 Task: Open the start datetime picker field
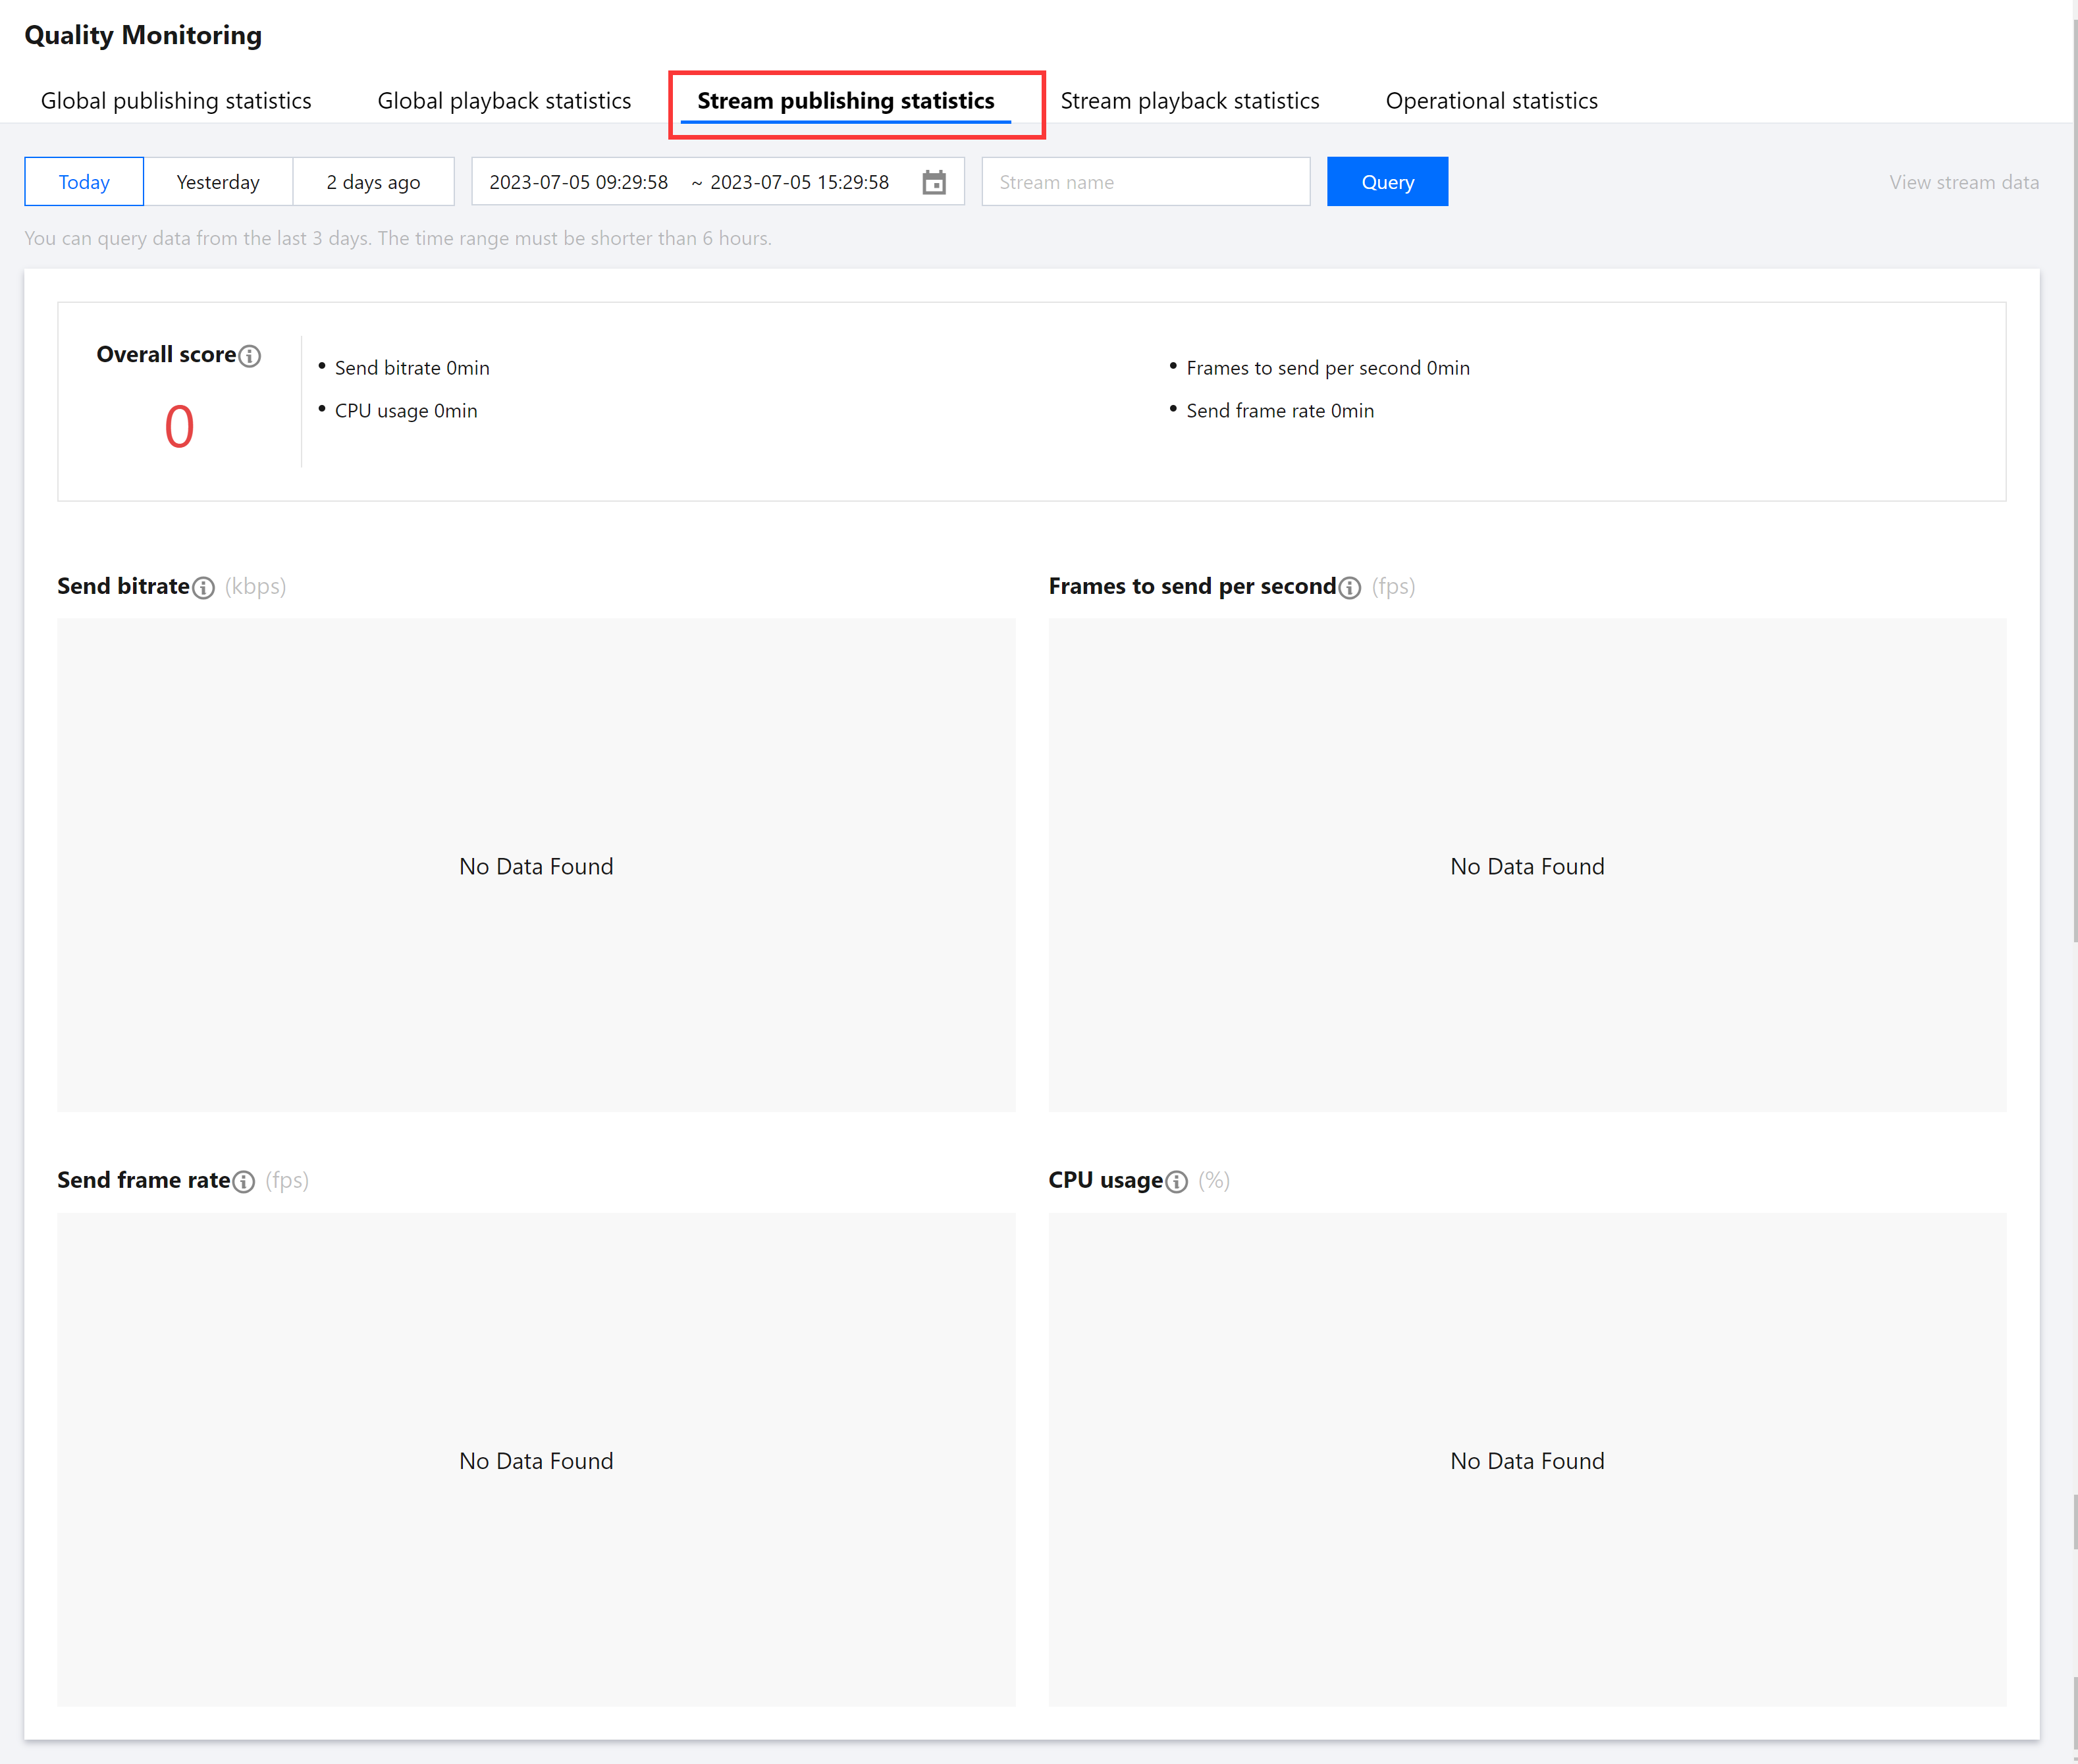click(x=578, y=182)
